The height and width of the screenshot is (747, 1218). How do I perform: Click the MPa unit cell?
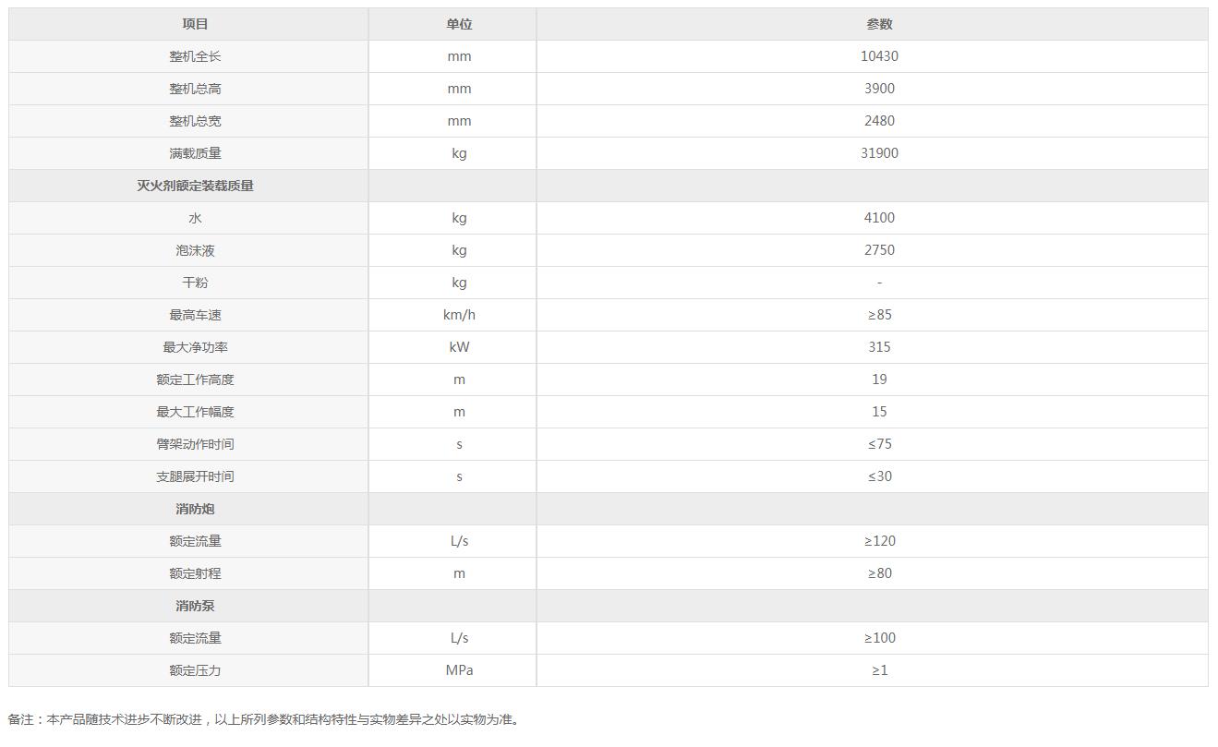(x=459, y=670)
